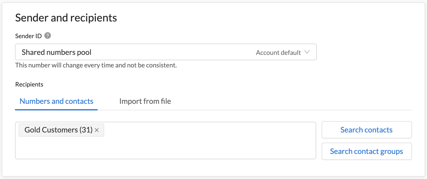Click the Sender ID field label

[28, 36]
